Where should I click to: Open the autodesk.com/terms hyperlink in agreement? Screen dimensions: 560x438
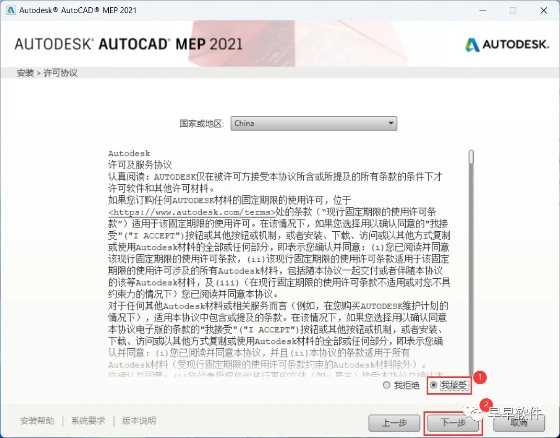click(192, 212)
